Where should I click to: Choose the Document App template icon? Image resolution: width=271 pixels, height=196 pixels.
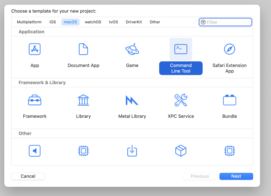(x=83, y=49)
